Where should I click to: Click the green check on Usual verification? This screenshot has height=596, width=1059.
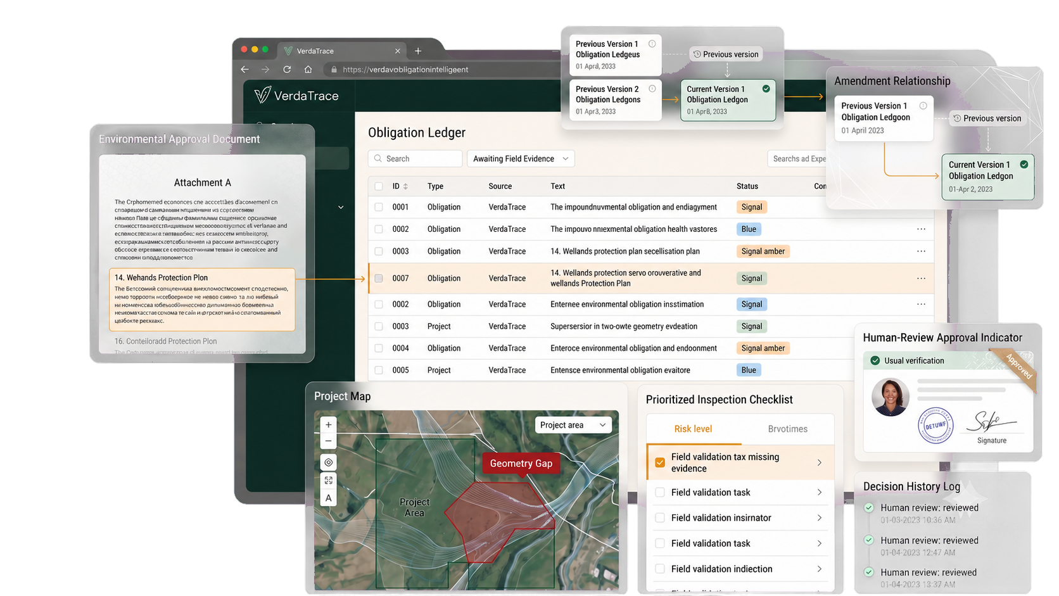point(875,360)
